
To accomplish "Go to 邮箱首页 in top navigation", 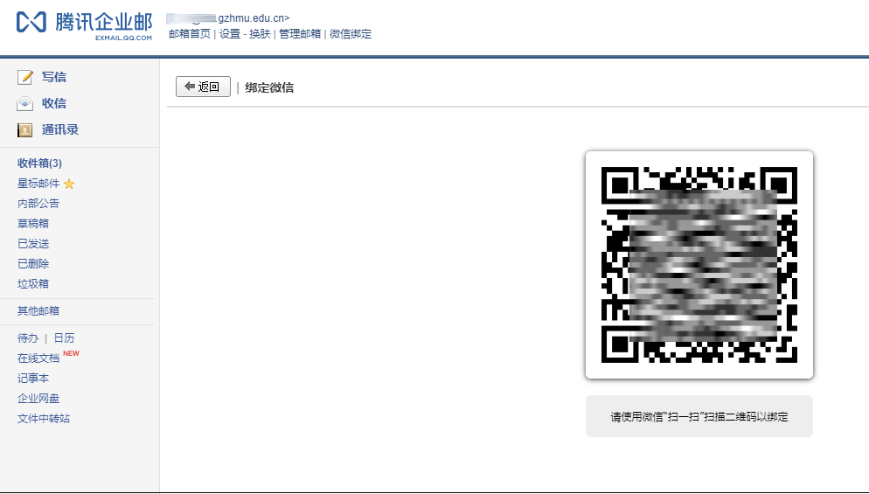I will click(190, 34).
